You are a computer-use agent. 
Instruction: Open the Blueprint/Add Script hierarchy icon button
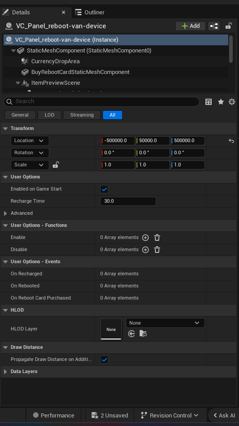coord(214,26)
